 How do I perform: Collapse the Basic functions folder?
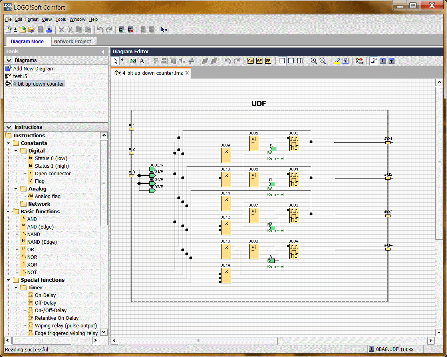[8, 211]
